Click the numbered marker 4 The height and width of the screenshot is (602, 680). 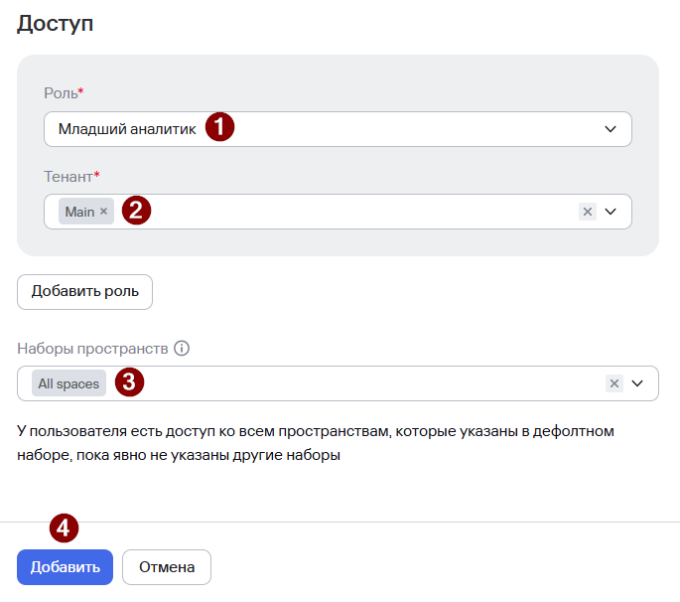click(64, 528)
